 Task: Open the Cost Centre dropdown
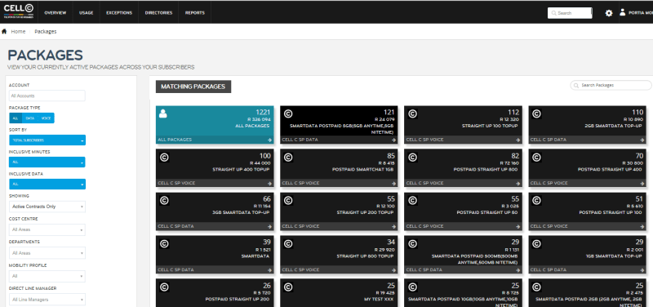(x=47, y=229)
